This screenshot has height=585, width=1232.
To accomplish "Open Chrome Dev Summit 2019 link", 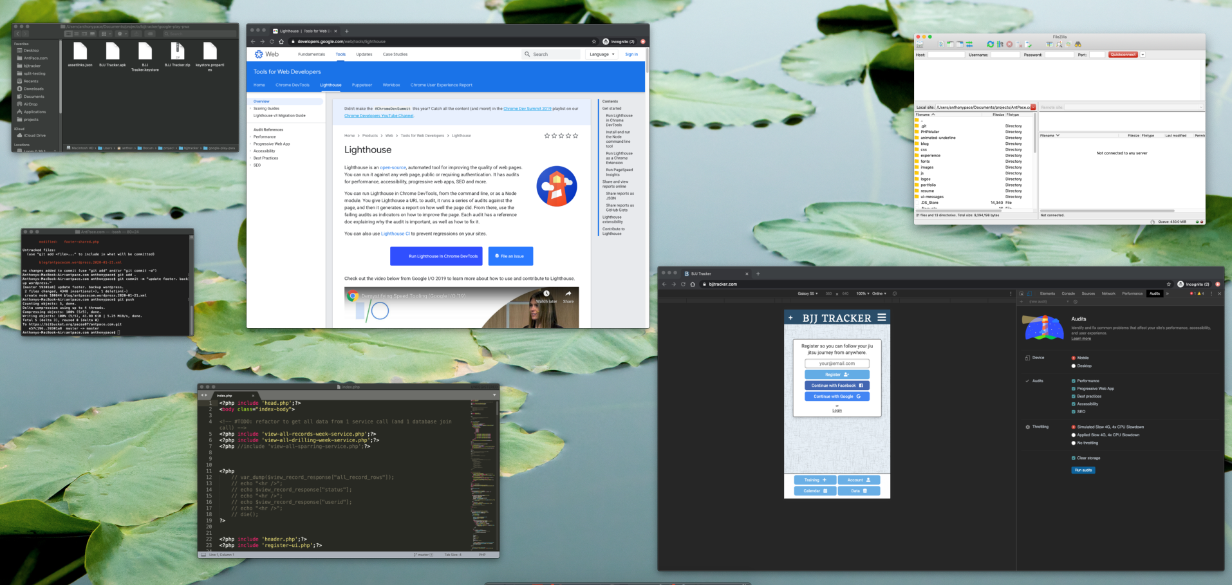I will click(x=527, y=109).
